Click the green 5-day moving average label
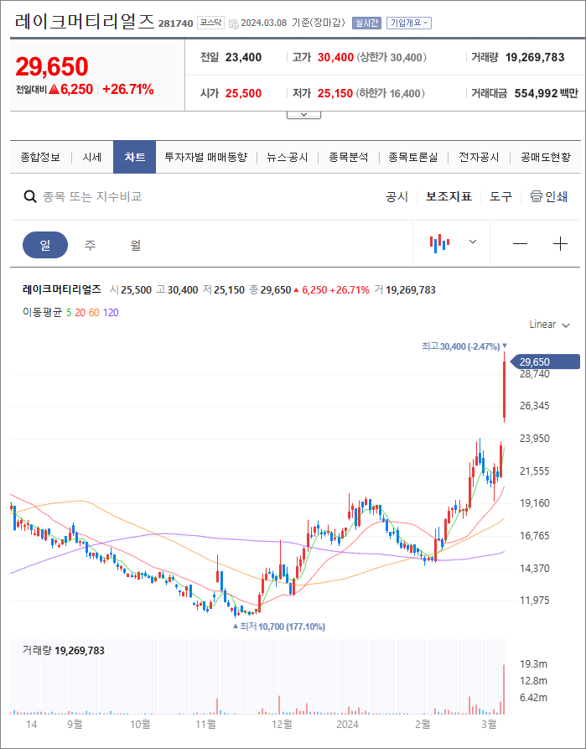 69,312
